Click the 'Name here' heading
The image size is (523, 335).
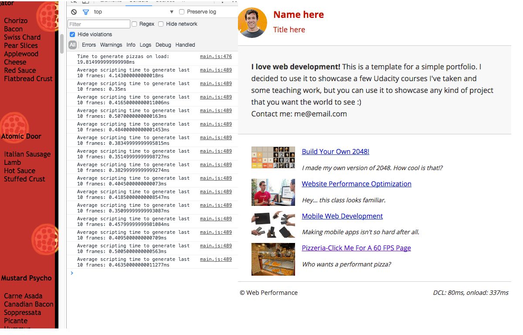pyautogui.click(x=299, y=14)
